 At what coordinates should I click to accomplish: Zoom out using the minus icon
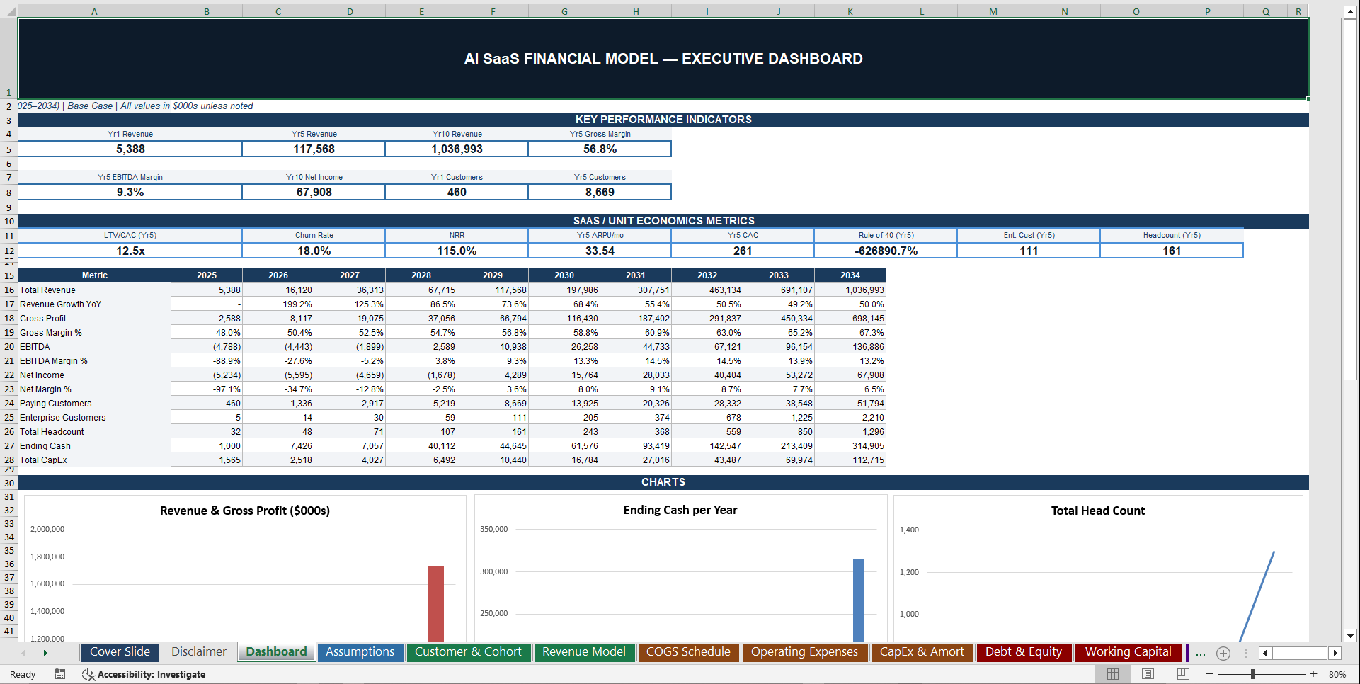tap(1211, 674)
